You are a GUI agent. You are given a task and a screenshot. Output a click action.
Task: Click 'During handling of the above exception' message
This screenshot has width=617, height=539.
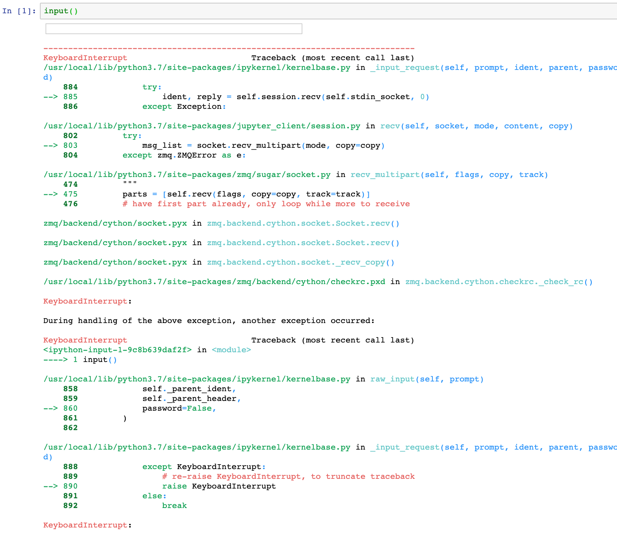coord(208,321)
